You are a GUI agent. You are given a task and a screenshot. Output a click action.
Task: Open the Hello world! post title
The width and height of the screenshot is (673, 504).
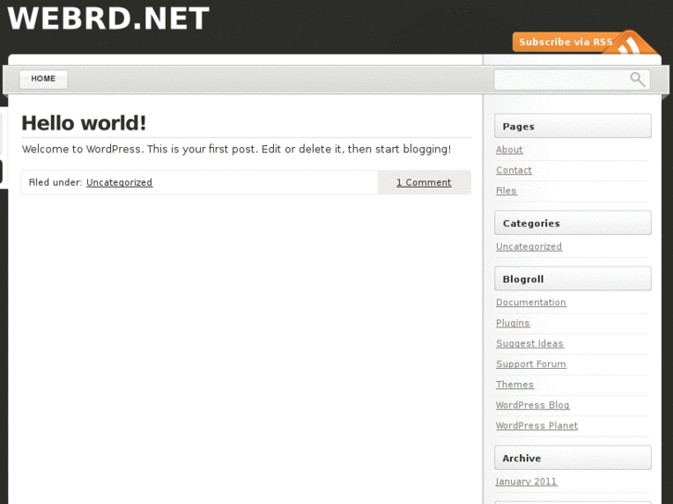point(83,123)
